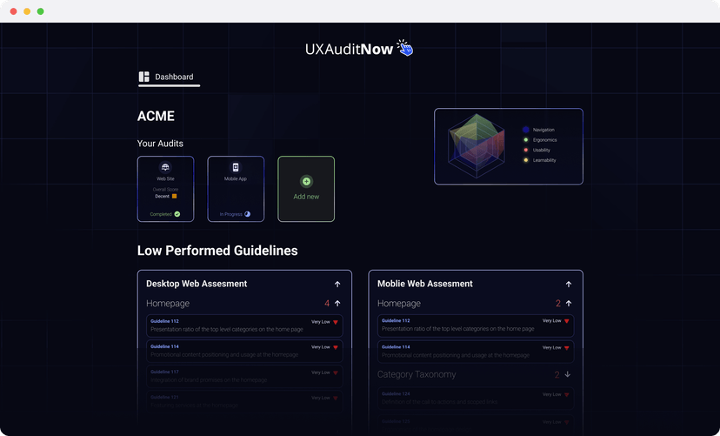720x436 pixels.
Task: Click the Web Site globe icon
Action: (x=165, y=167)
